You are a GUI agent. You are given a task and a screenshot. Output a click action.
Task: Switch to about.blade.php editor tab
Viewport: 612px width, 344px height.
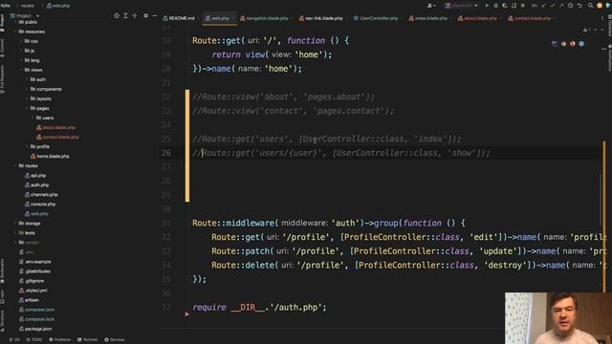tap(477, 18)
